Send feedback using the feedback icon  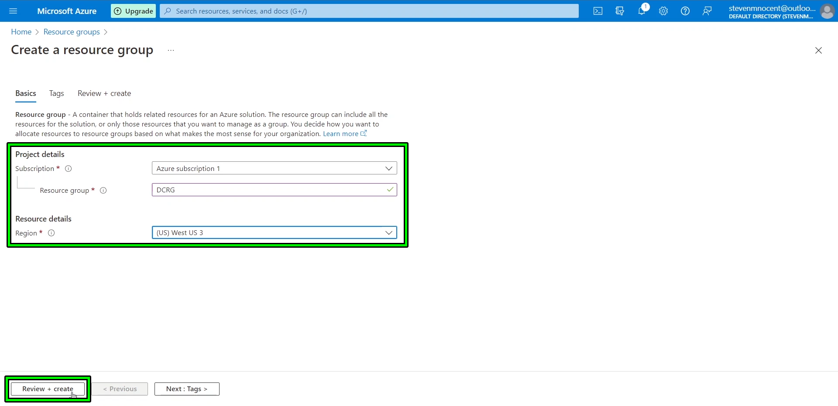tap(707, 11)
